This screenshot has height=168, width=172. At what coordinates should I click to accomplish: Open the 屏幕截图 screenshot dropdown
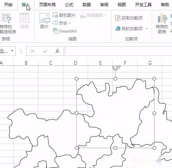[94, 15]
